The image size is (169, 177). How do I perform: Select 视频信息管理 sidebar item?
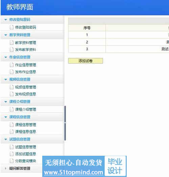(25, 87)
